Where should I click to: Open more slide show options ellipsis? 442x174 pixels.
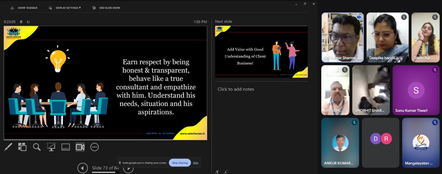point(94,147)
